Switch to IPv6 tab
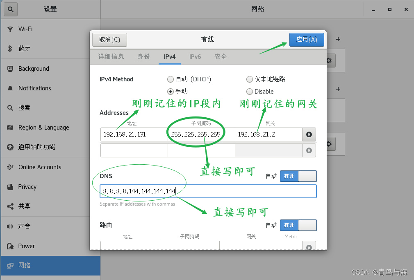This screenshot has height=280, width=414. 195,57
